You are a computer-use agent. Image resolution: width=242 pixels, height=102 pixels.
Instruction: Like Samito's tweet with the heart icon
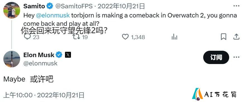click(x=125, y=37)
